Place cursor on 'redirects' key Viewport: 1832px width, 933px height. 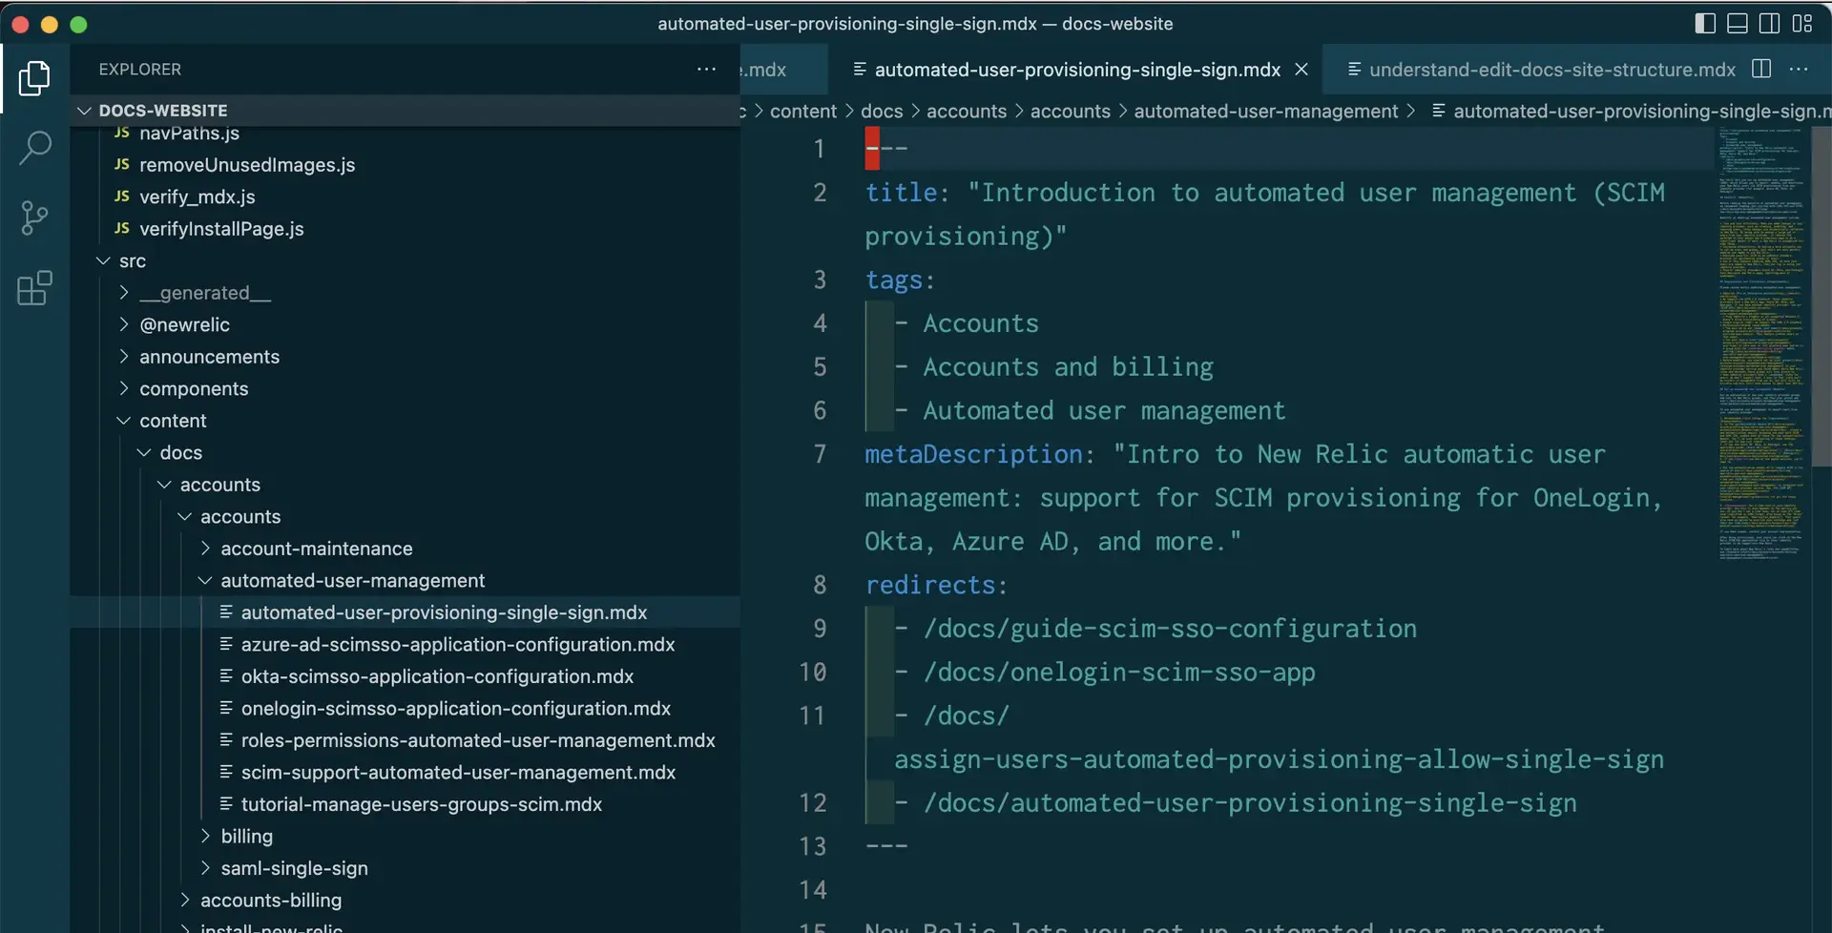[x=930, y=585]
